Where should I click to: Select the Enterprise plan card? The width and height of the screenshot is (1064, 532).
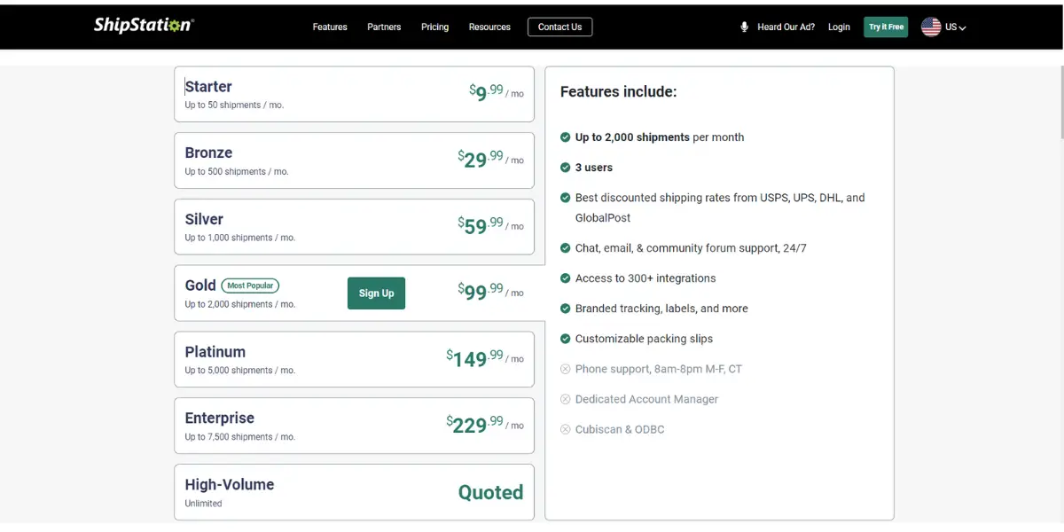tap(354, 426)
